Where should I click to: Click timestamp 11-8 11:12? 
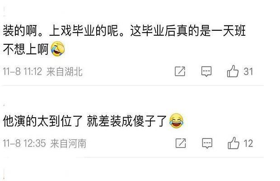(23, 71)
